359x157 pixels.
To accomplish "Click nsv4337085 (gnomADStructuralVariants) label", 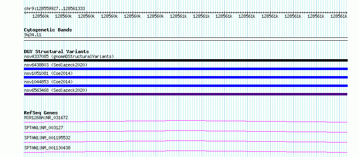I will [69, 56].
